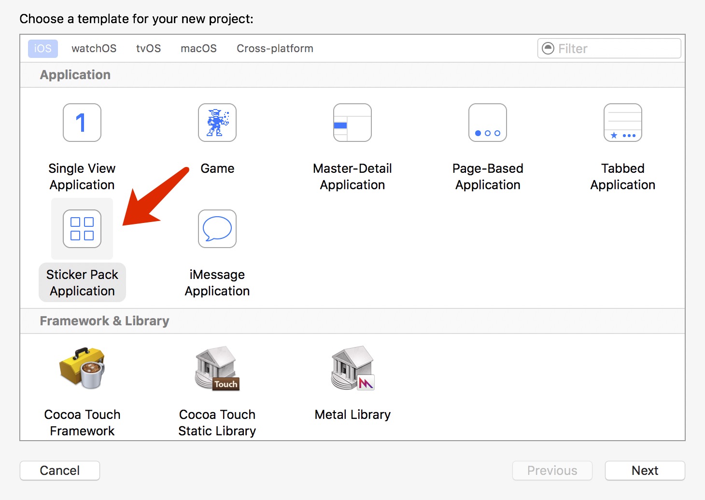Pick the iMessage Application template icon
This screenshot has height=500, width=705.
217,229
